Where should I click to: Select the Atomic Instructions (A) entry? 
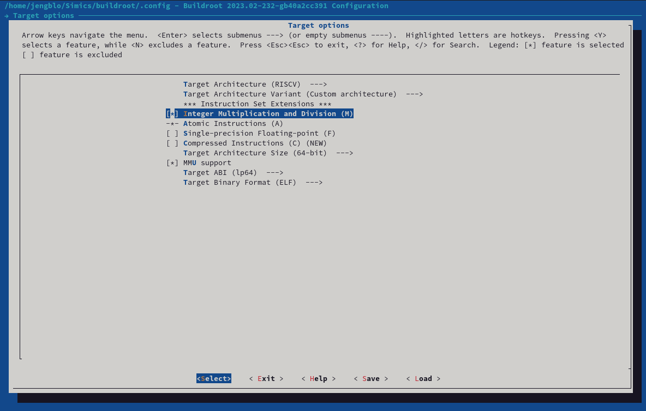coord(233,124)
